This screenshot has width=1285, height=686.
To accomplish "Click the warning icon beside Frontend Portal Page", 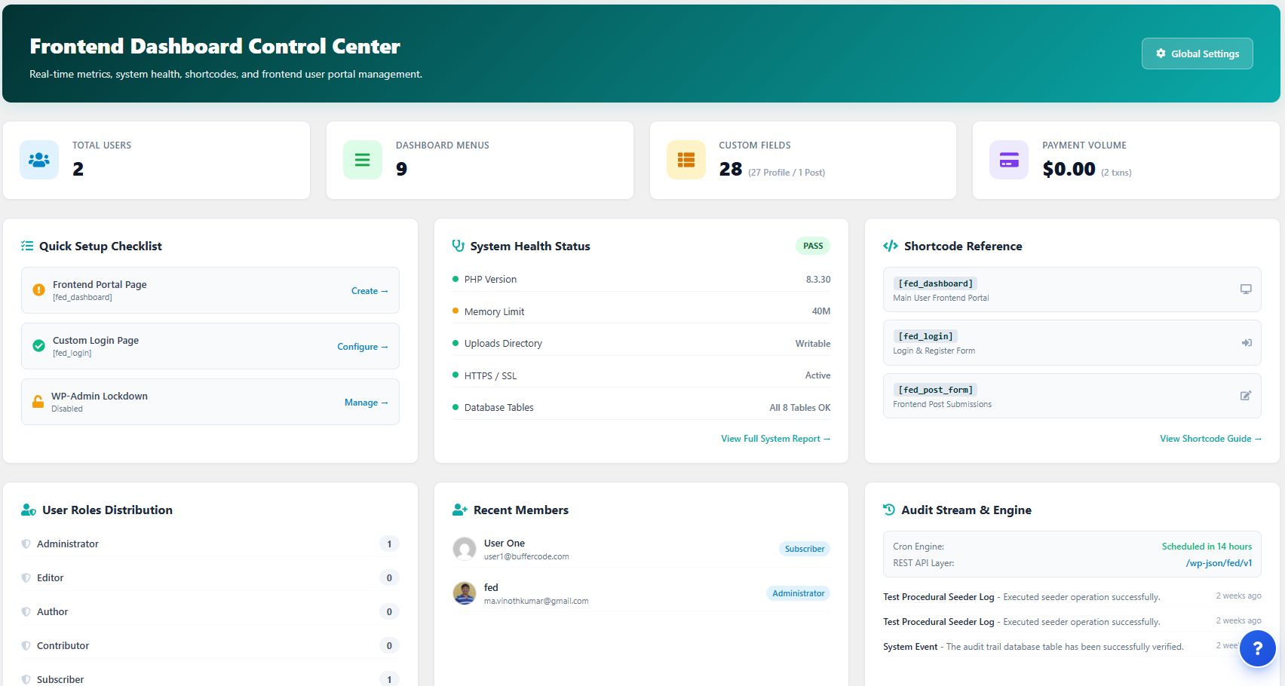I will pyautogui.click(x=38, y=290).
